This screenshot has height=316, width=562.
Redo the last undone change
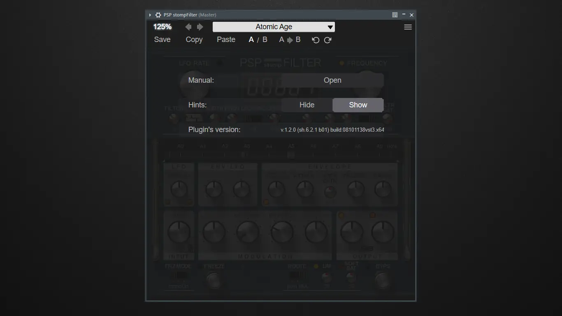click(328, 40)
